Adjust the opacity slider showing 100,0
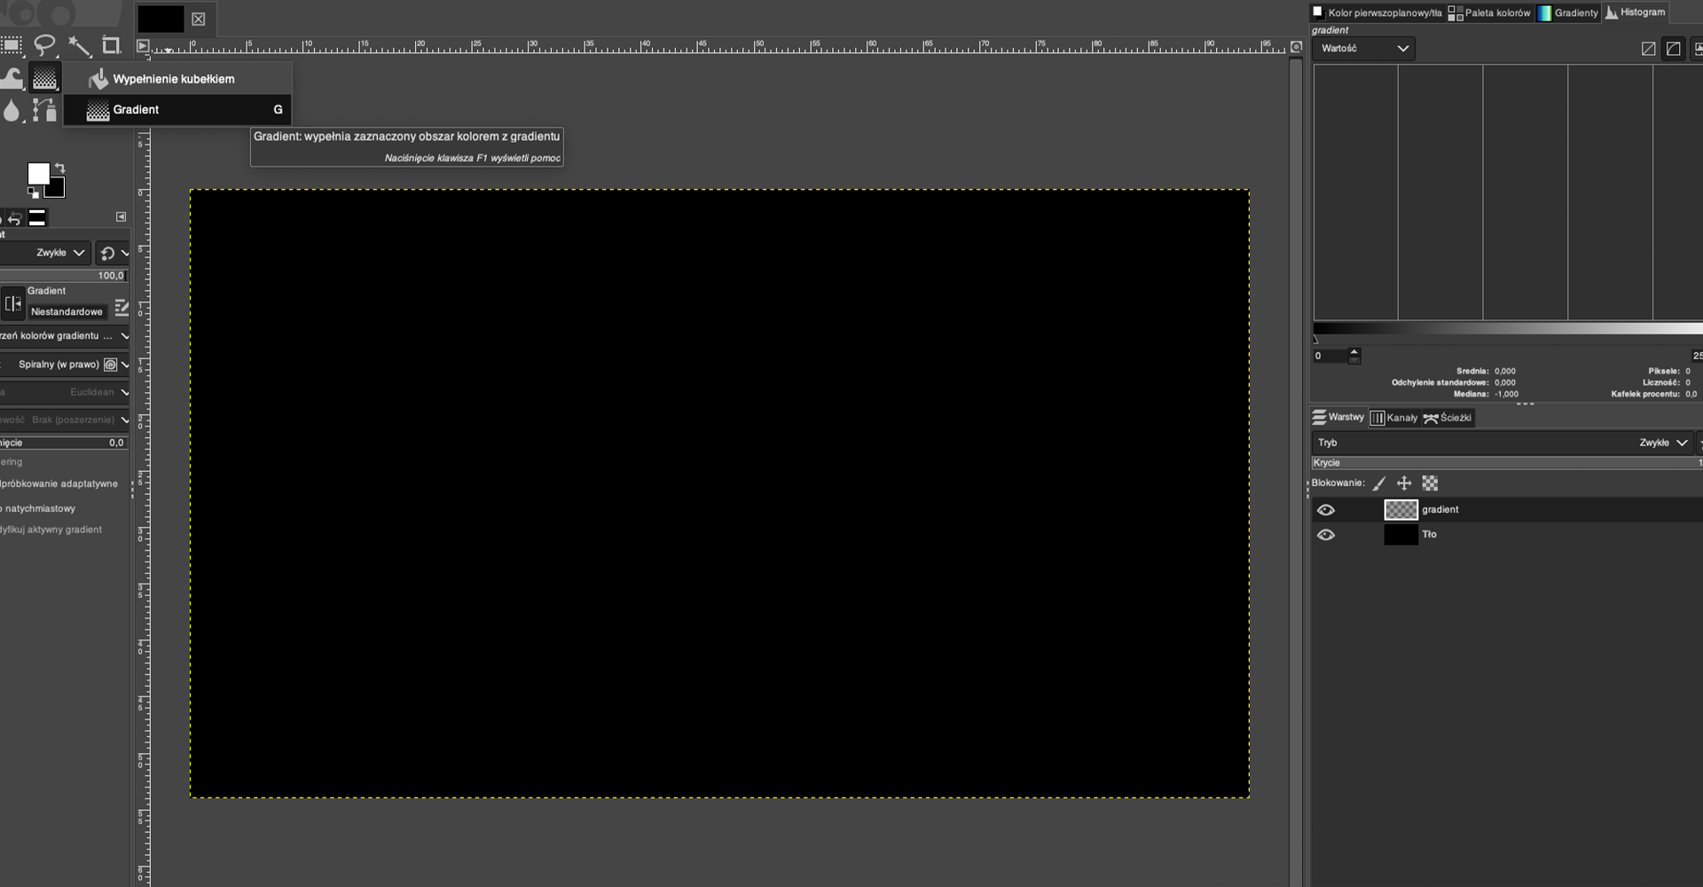This screenshot has width=1703, height=887. click(64, 276)
